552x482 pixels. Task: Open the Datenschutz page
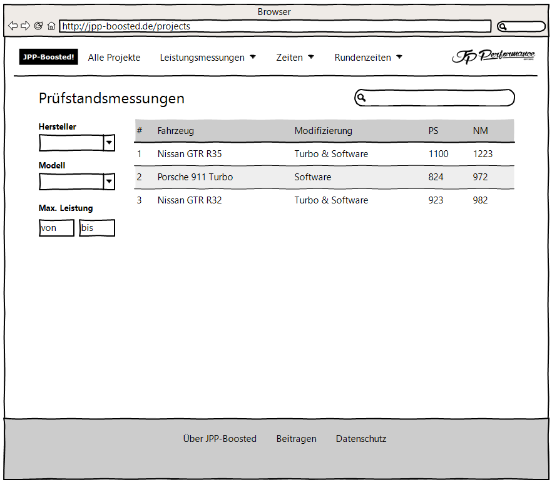pos(361,439)
